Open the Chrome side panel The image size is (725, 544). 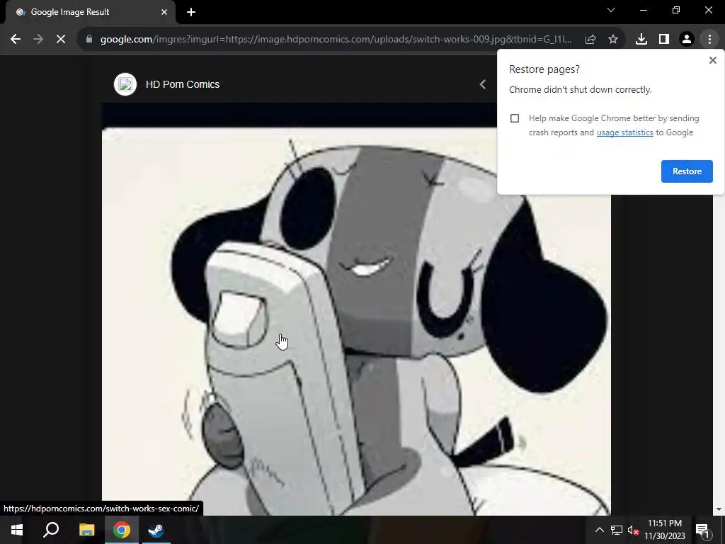664,40
